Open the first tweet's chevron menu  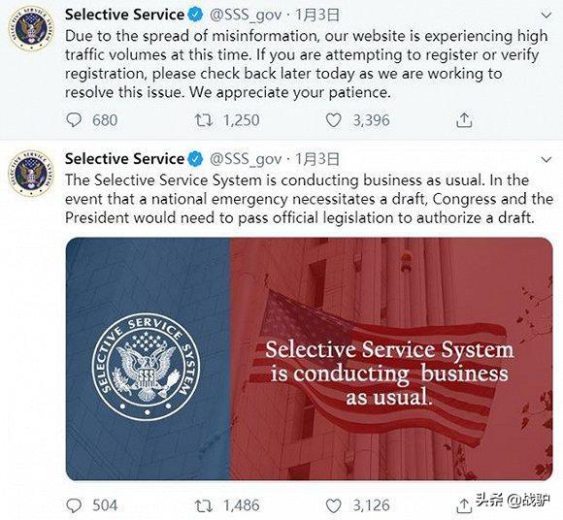(546, 16)
